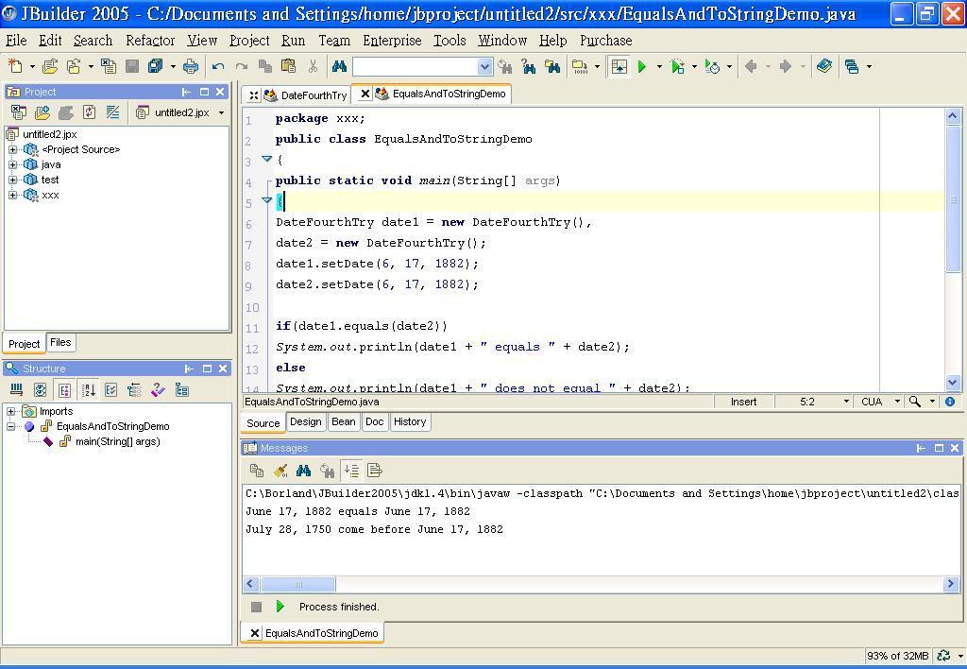
Task: Click the Search Source Path folder-binoculars icon
Action: click(x=552, y=66)
